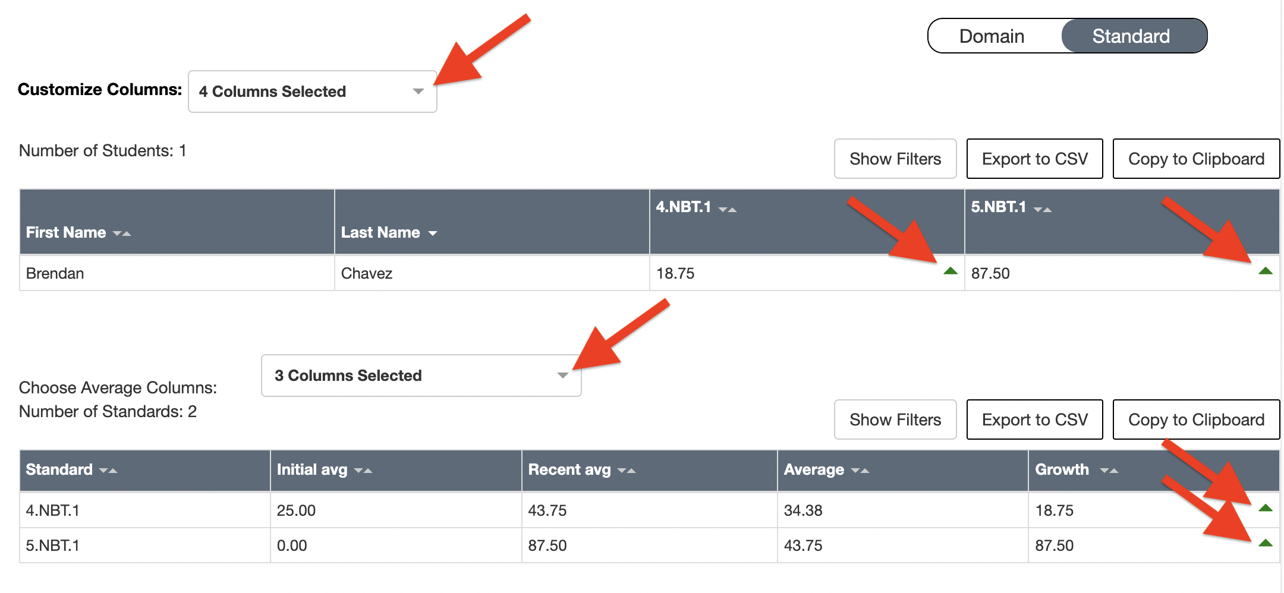The width and height of the screenshot is (1284, 593).
Task: Sort the Initial avg column arrows
Action: point(363,471)
